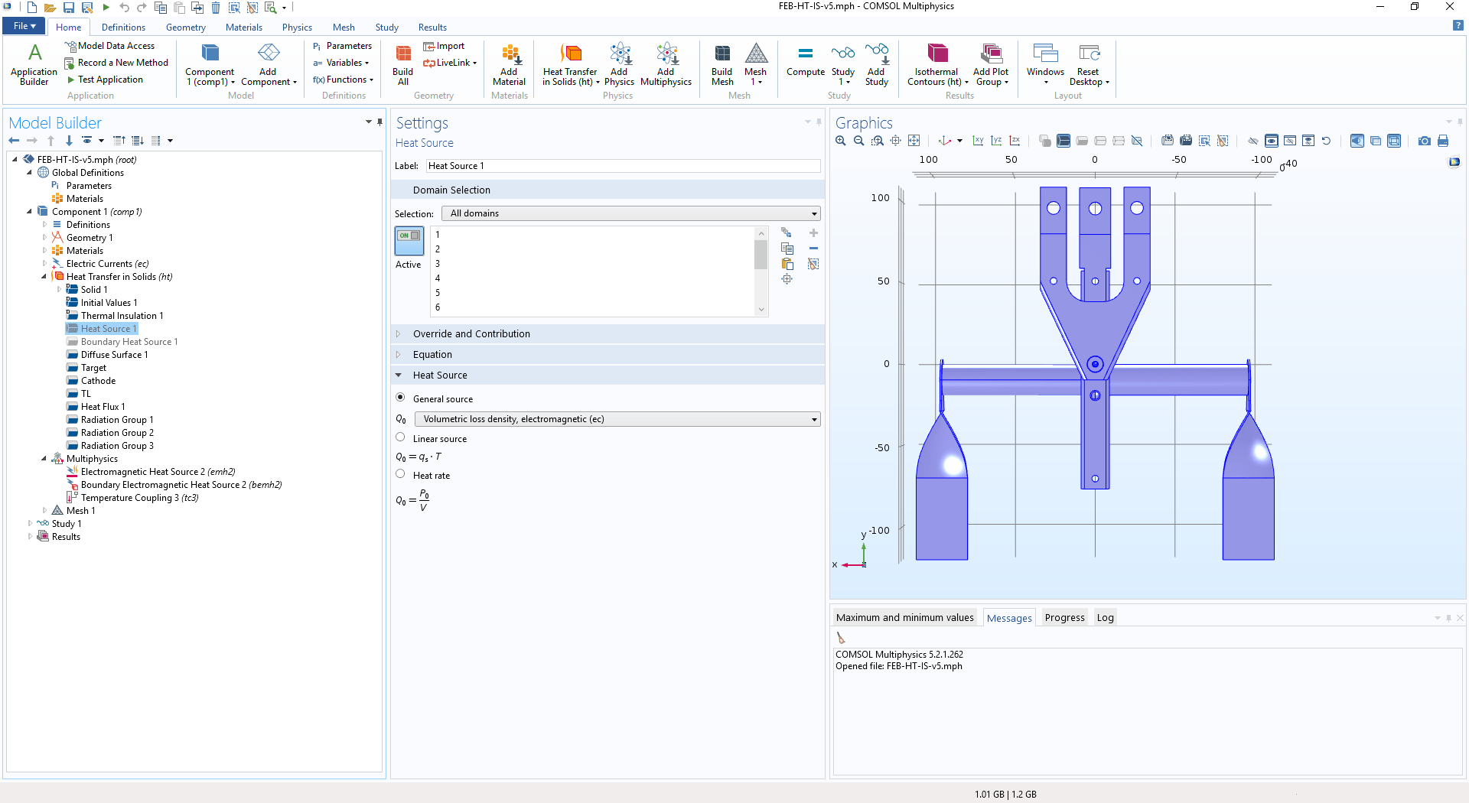The width and height of the screenshot is (1469, 803).
Task: Click Zoom Extents in Graphics toolbar
Action: point(914,141)
